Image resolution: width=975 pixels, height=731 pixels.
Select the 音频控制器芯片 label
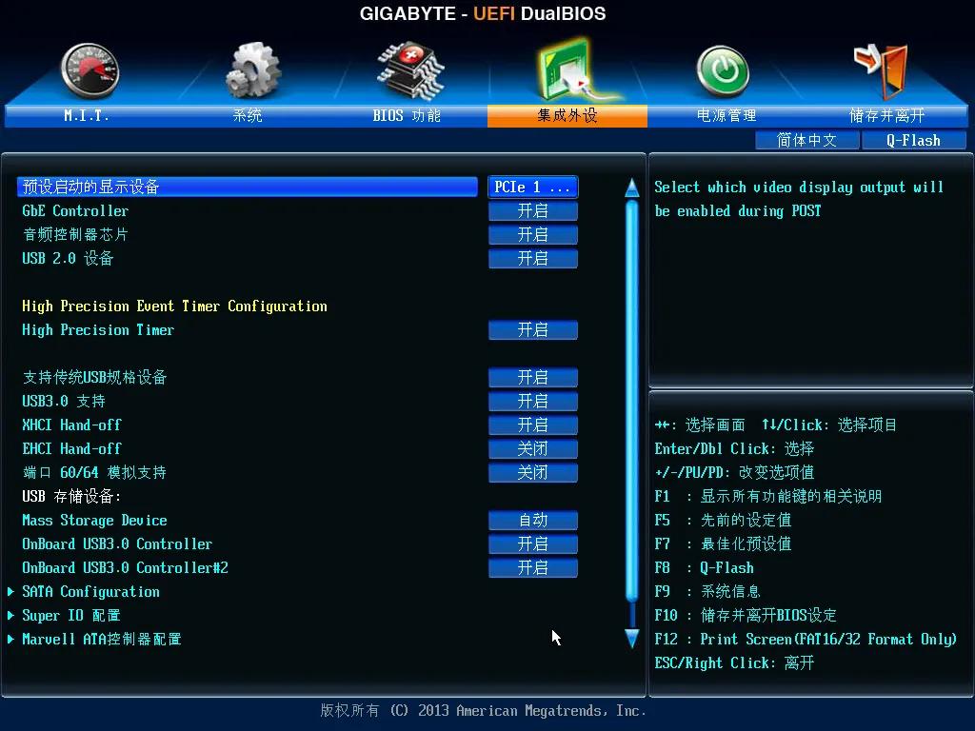pyautogui.click(x=75, y=234)
